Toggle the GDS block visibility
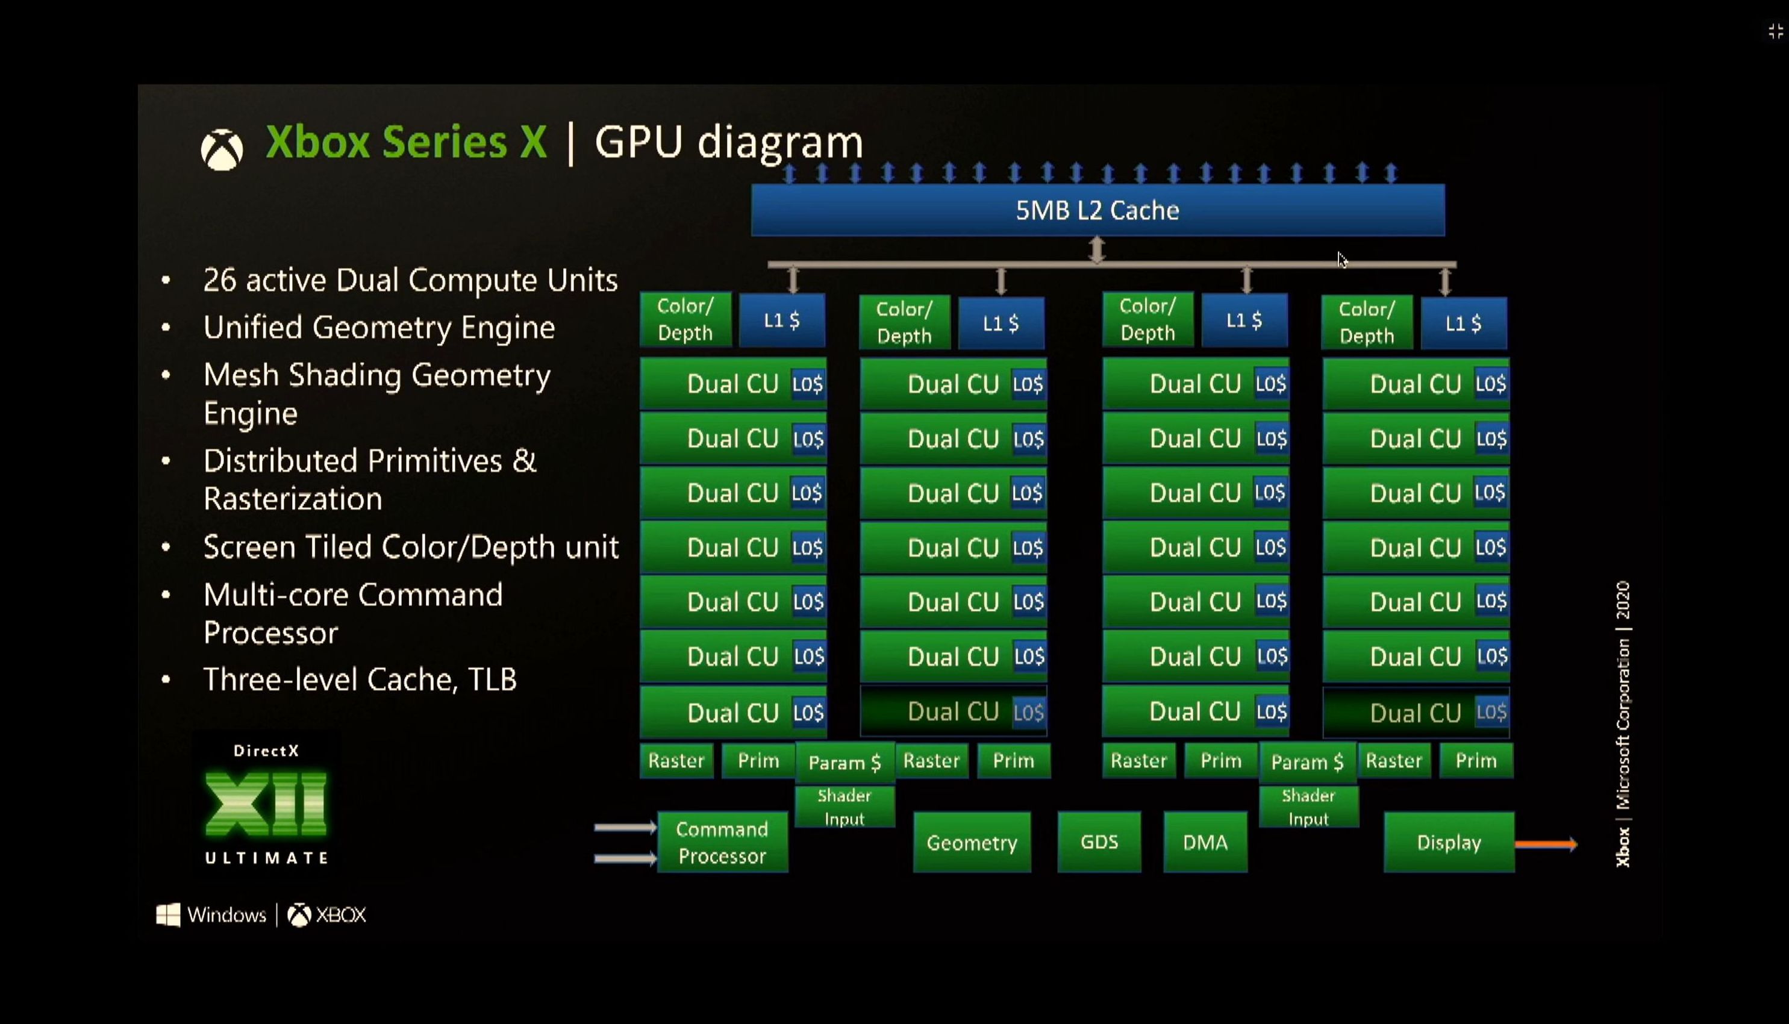 1097,843
